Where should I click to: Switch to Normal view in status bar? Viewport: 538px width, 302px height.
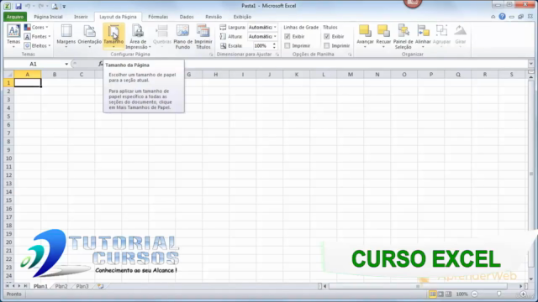432,294
